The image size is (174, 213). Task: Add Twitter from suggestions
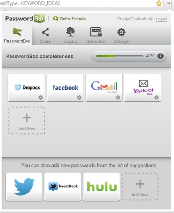click(x=24, y=187)
